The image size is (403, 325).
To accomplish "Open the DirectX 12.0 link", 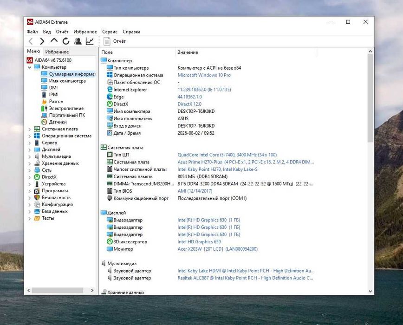I will [x=189, y=104].
